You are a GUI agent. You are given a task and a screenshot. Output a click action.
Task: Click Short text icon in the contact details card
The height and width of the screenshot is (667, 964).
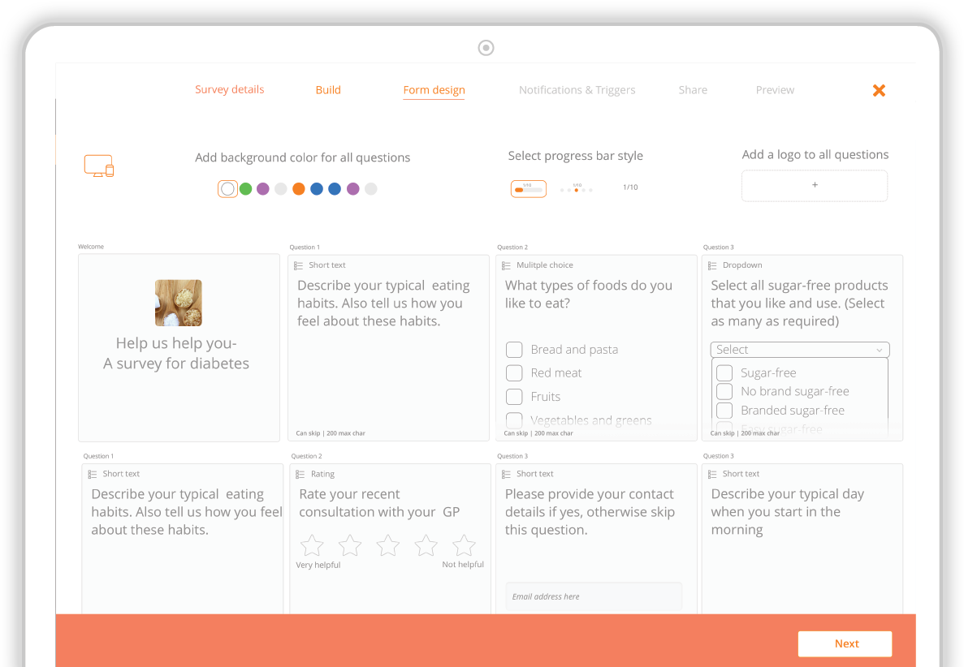tap(506, 474)
